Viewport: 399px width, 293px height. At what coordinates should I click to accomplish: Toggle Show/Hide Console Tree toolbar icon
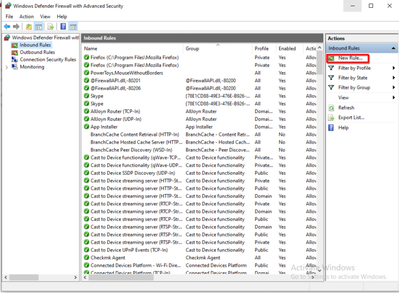(x=38, y=26)
